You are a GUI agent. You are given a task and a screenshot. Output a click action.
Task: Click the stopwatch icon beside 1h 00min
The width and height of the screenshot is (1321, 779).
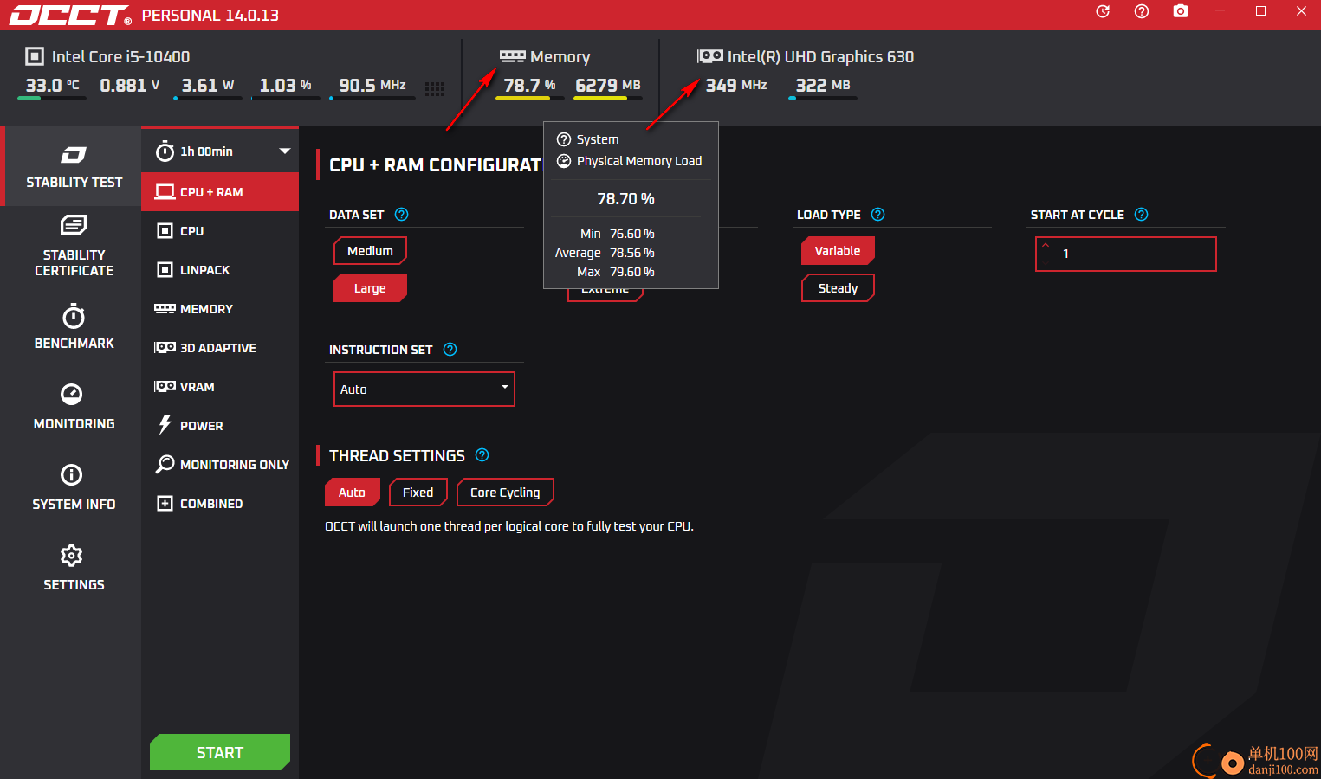(165, 151)
